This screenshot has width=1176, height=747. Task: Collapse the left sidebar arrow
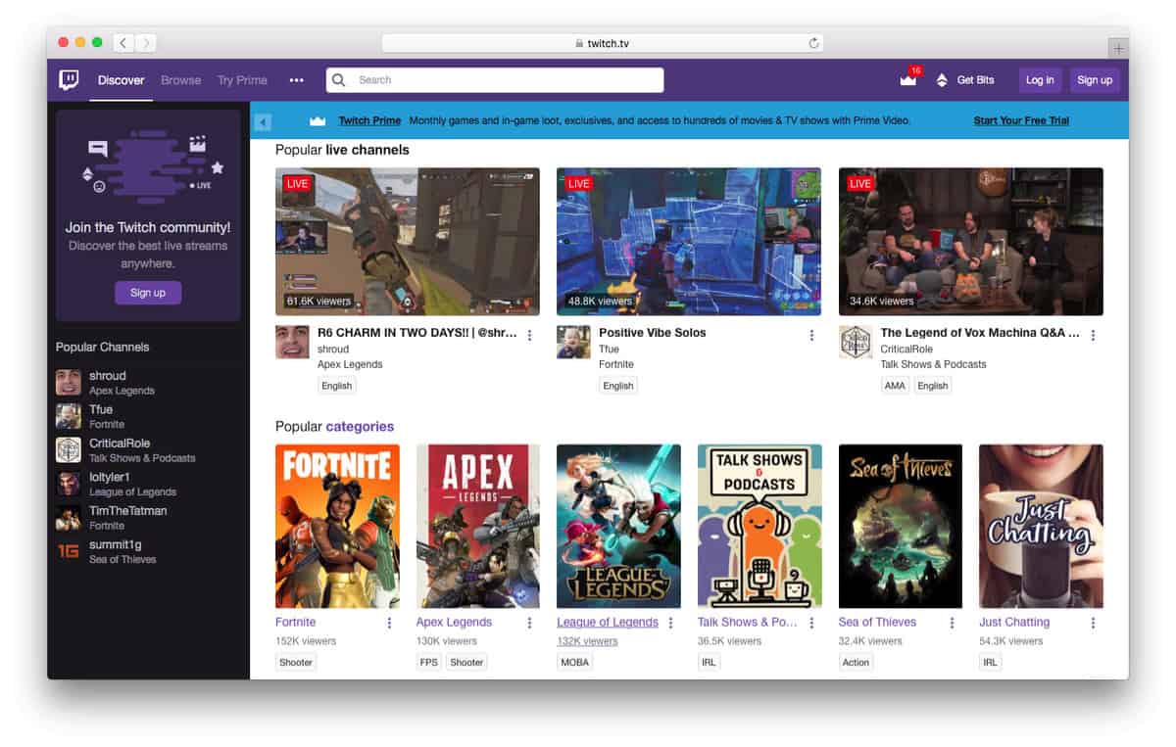(x=262, y=121)
